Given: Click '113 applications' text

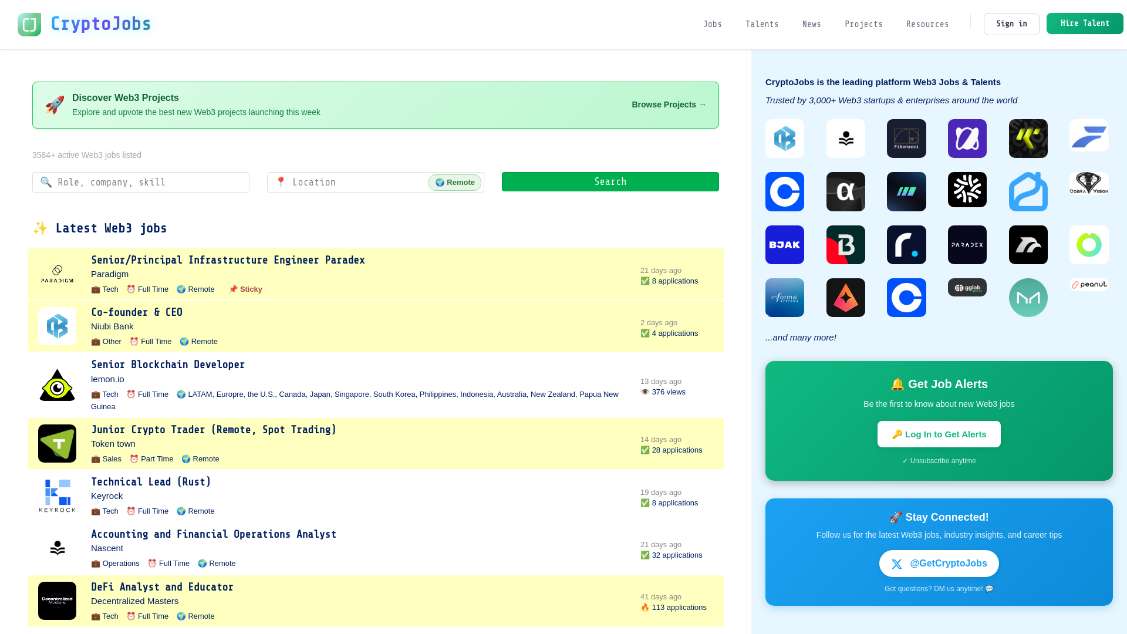Looking at the screenshot, I should [679, 608].
